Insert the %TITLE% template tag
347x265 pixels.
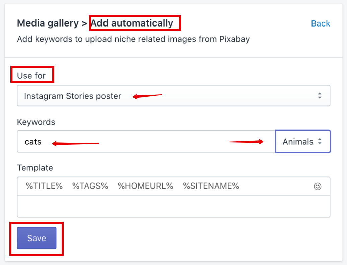(44, 186)
